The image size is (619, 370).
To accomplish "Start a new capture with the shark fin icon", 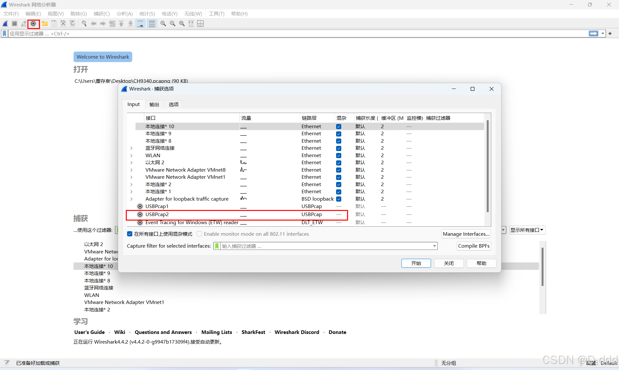I will [5, 24].
